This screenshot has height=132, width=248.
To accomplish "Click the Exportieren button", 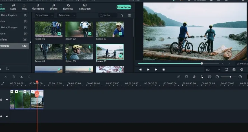I will coord(124,7).
